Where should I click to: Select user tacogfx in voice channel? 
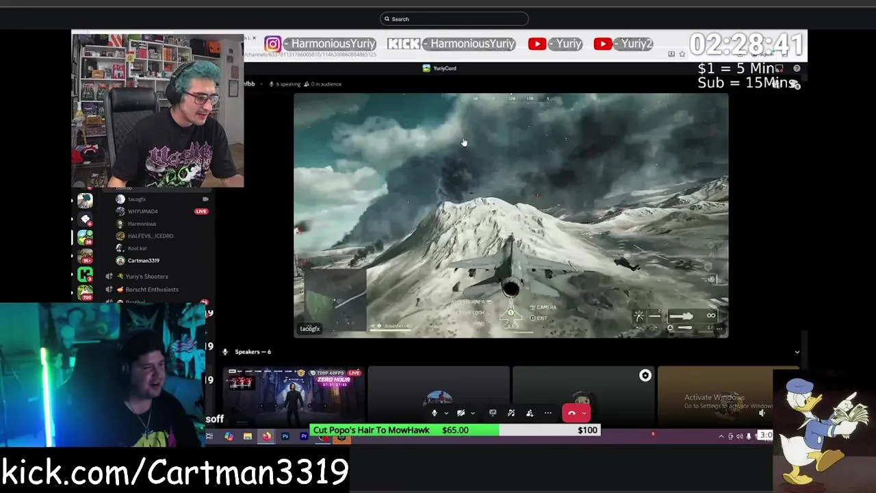point(137,199)
